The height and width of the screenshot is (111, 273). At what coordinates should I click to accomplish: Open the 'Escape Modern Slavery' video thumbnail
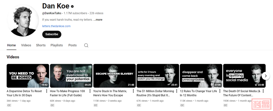[115, 76]
